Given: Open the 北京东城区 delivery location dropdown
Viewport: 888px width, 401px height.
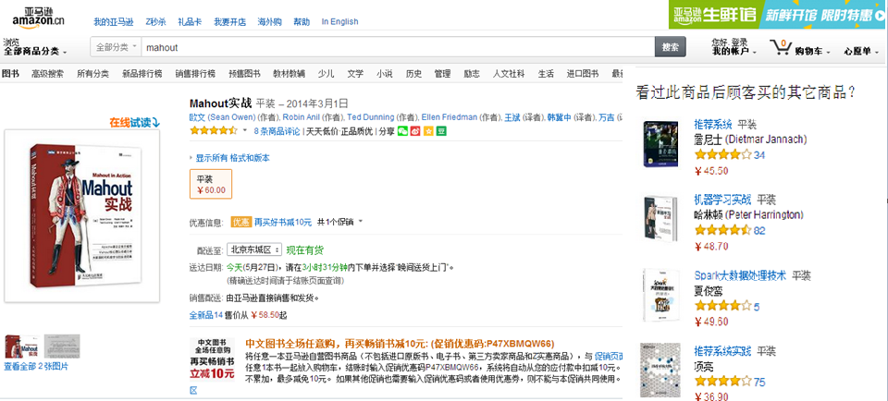Looking at the screenshot, I should 254,249.
